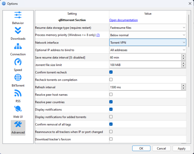Increase .torrent file size limit
194x154 pixels.
point(183,63)
